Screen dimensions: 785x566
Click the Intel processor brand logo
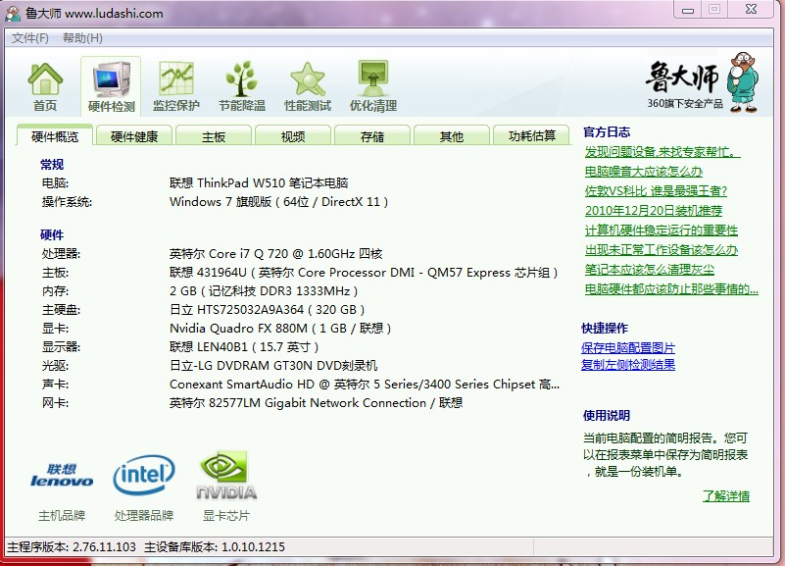click(144, 475)
